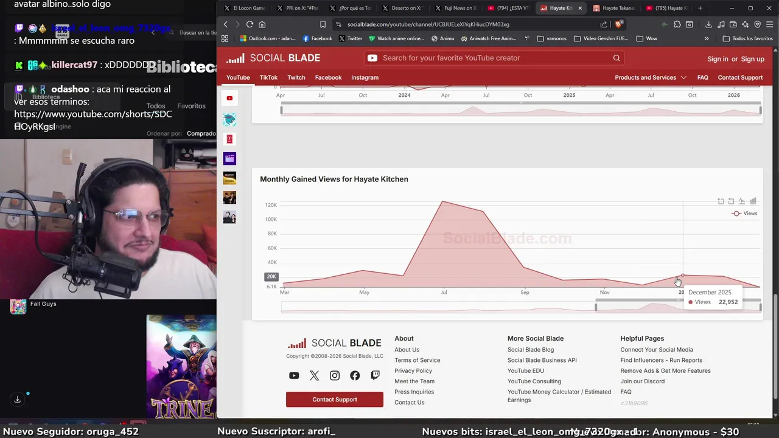This screenshot has height=438, width=779.
Task: Select the YouTube icon in the left sidebar
Action: (229, 98)
